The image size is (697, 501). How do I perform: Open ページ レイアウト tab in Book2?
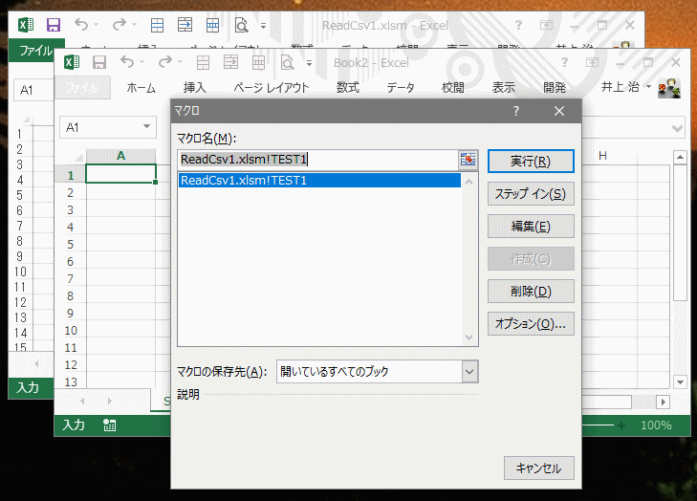click(x=272, y=88)
